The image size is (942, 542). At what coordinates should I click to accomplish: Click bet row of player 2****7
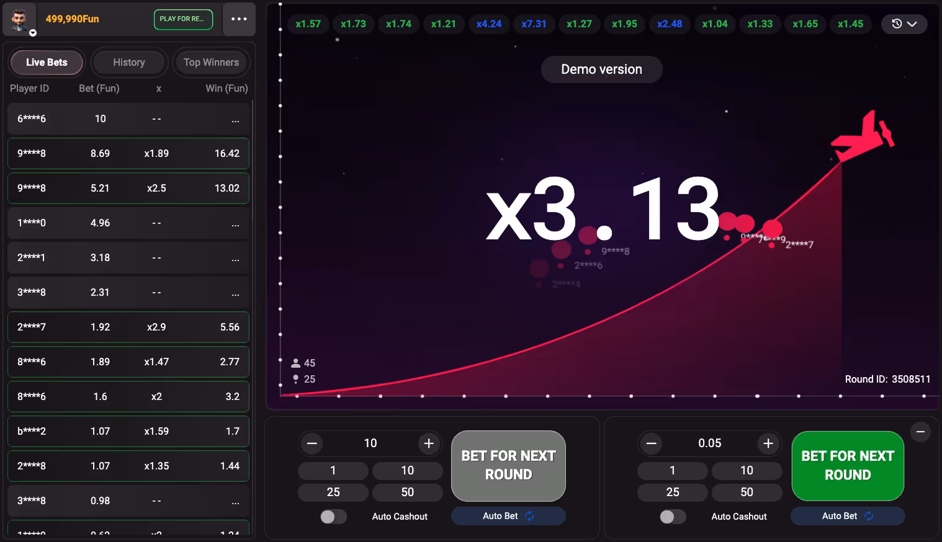coord(128,327)
